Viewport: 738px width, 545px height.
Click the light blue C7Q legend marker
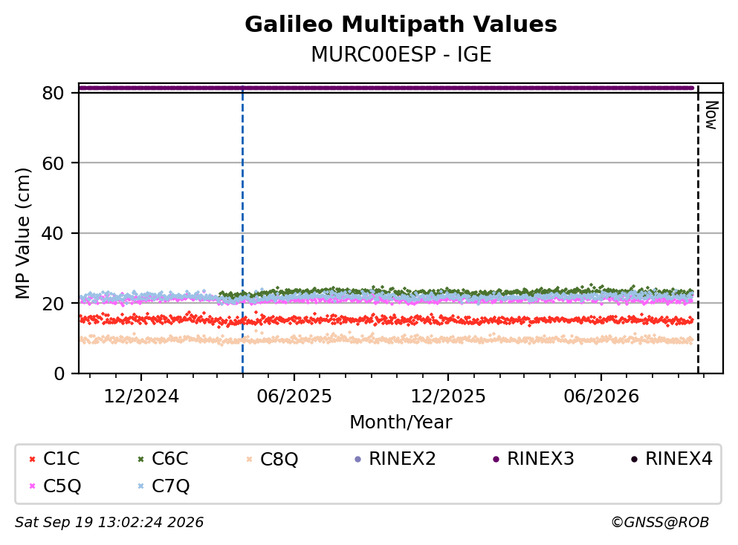pyautogui.click(x=140, y=486)
